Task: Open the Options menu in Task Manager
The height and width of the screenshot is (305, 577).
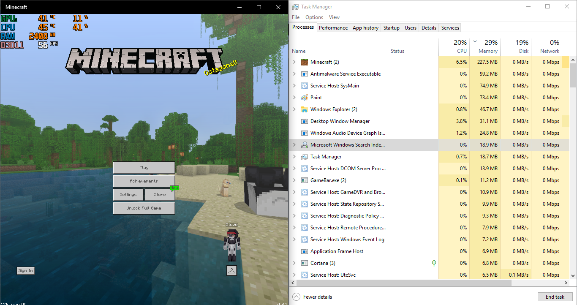Action: 314,17
